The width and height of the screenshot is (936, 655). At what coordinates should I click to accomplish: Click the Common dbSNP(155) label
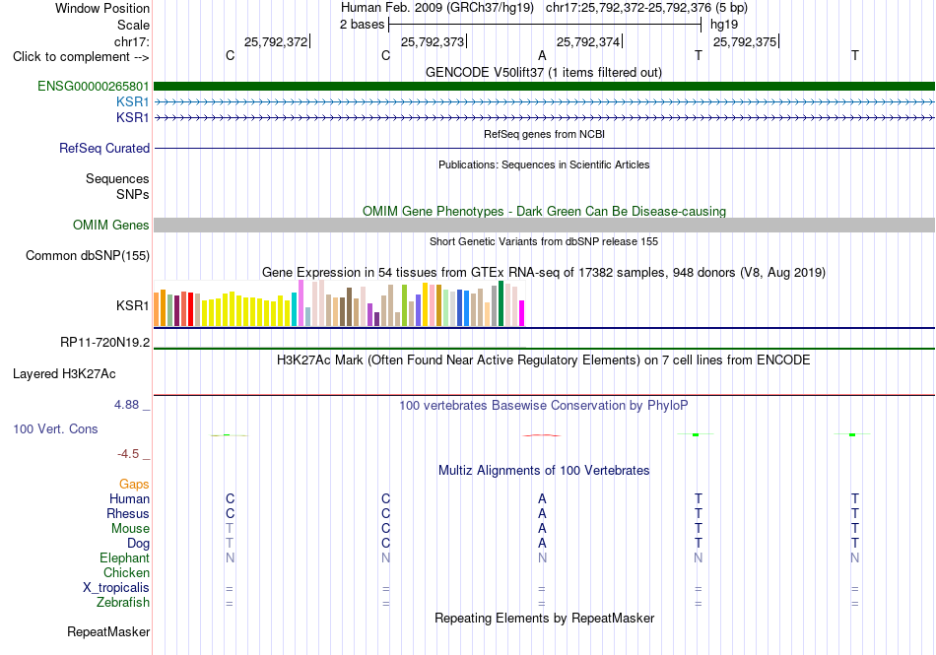pos(88,255)
